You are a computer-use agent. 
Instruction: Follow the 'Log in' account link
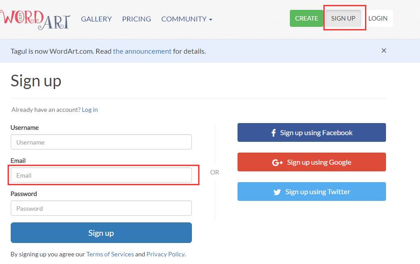90,110
